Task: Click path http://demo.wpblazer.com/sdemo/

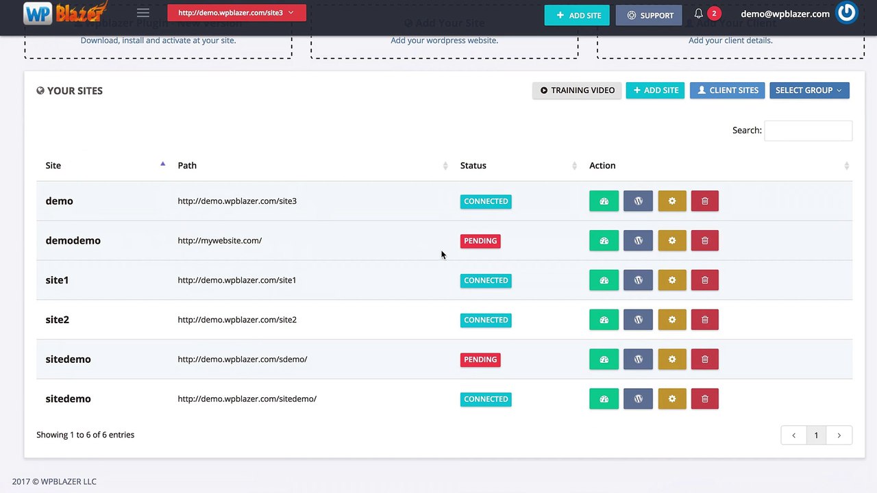Action: pyautogui.click(x=243, y=359)
